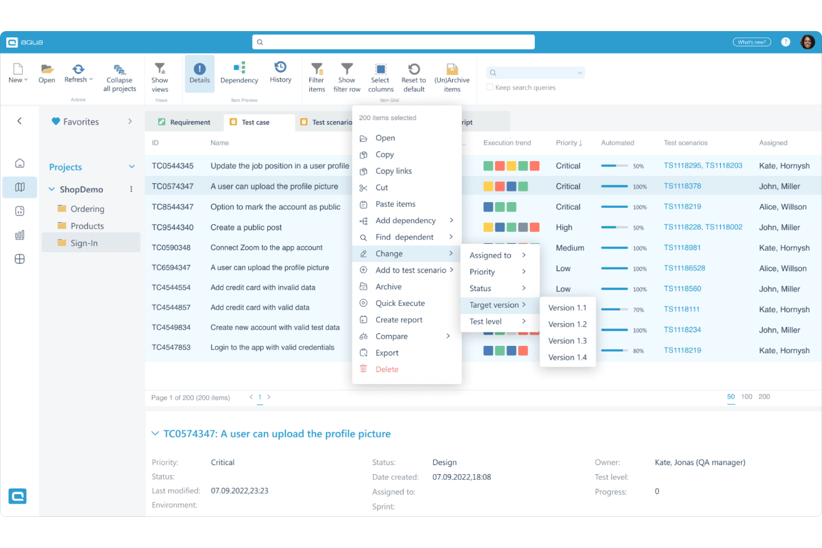
Task: Select the Ordering folder
Action: (x=87, y=209)
